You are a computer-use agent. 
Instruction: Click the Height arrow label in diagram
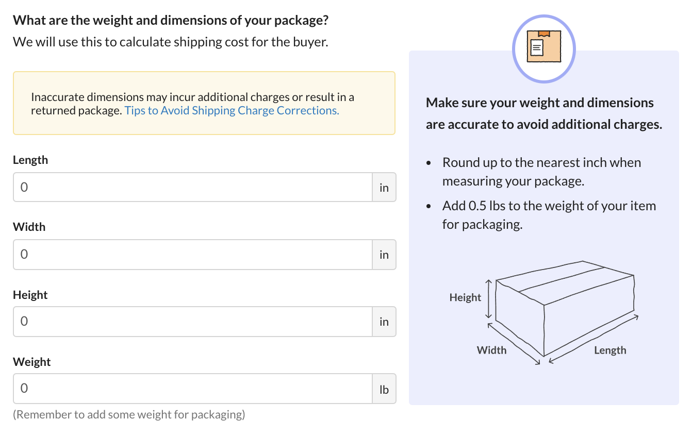point(465,297)
